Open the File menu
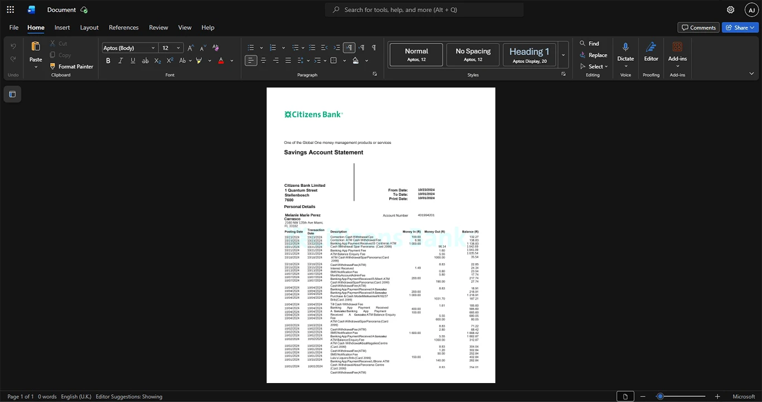762x402 pixels. coord(14,27)
